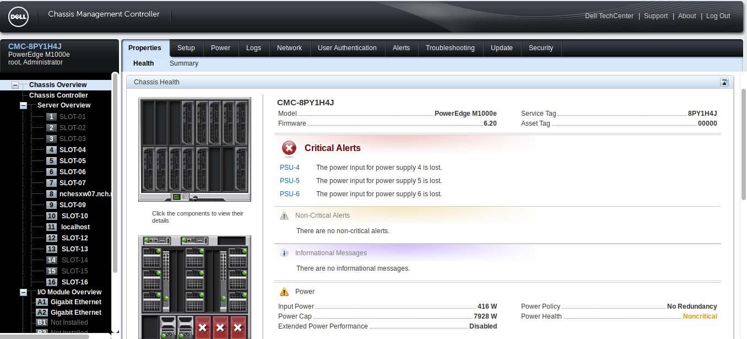This screenshot has height=339, width=747.
Task: Click the Asset Tag value 00000
Action: click(707, 123)
